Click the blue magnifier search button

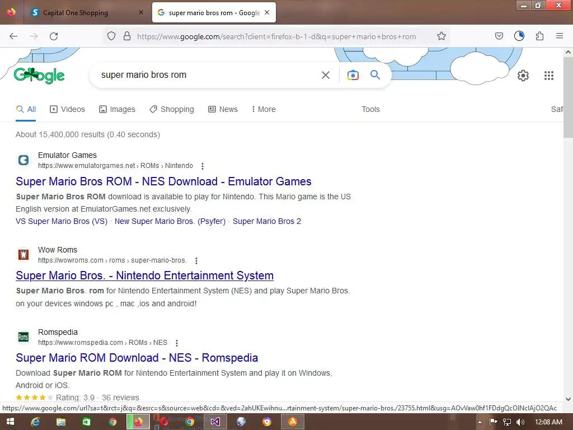coord(375,75)
